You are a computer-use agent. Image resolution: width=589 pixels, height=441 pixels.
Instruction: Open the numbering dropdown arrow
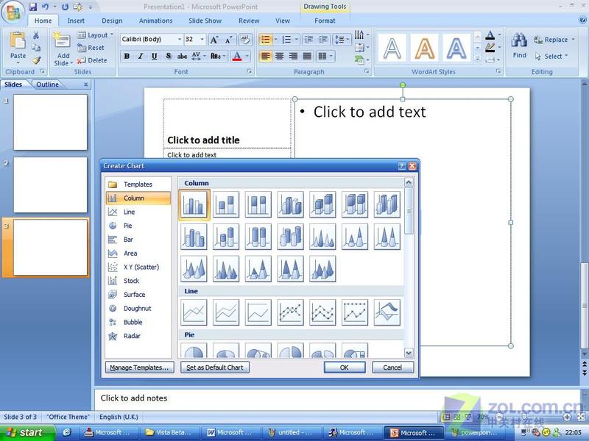pyautogui.click(x=297, y=40)
